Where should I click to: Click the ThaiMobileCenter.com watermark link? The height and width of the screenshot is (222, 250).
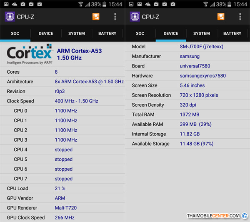click(212, 215)
